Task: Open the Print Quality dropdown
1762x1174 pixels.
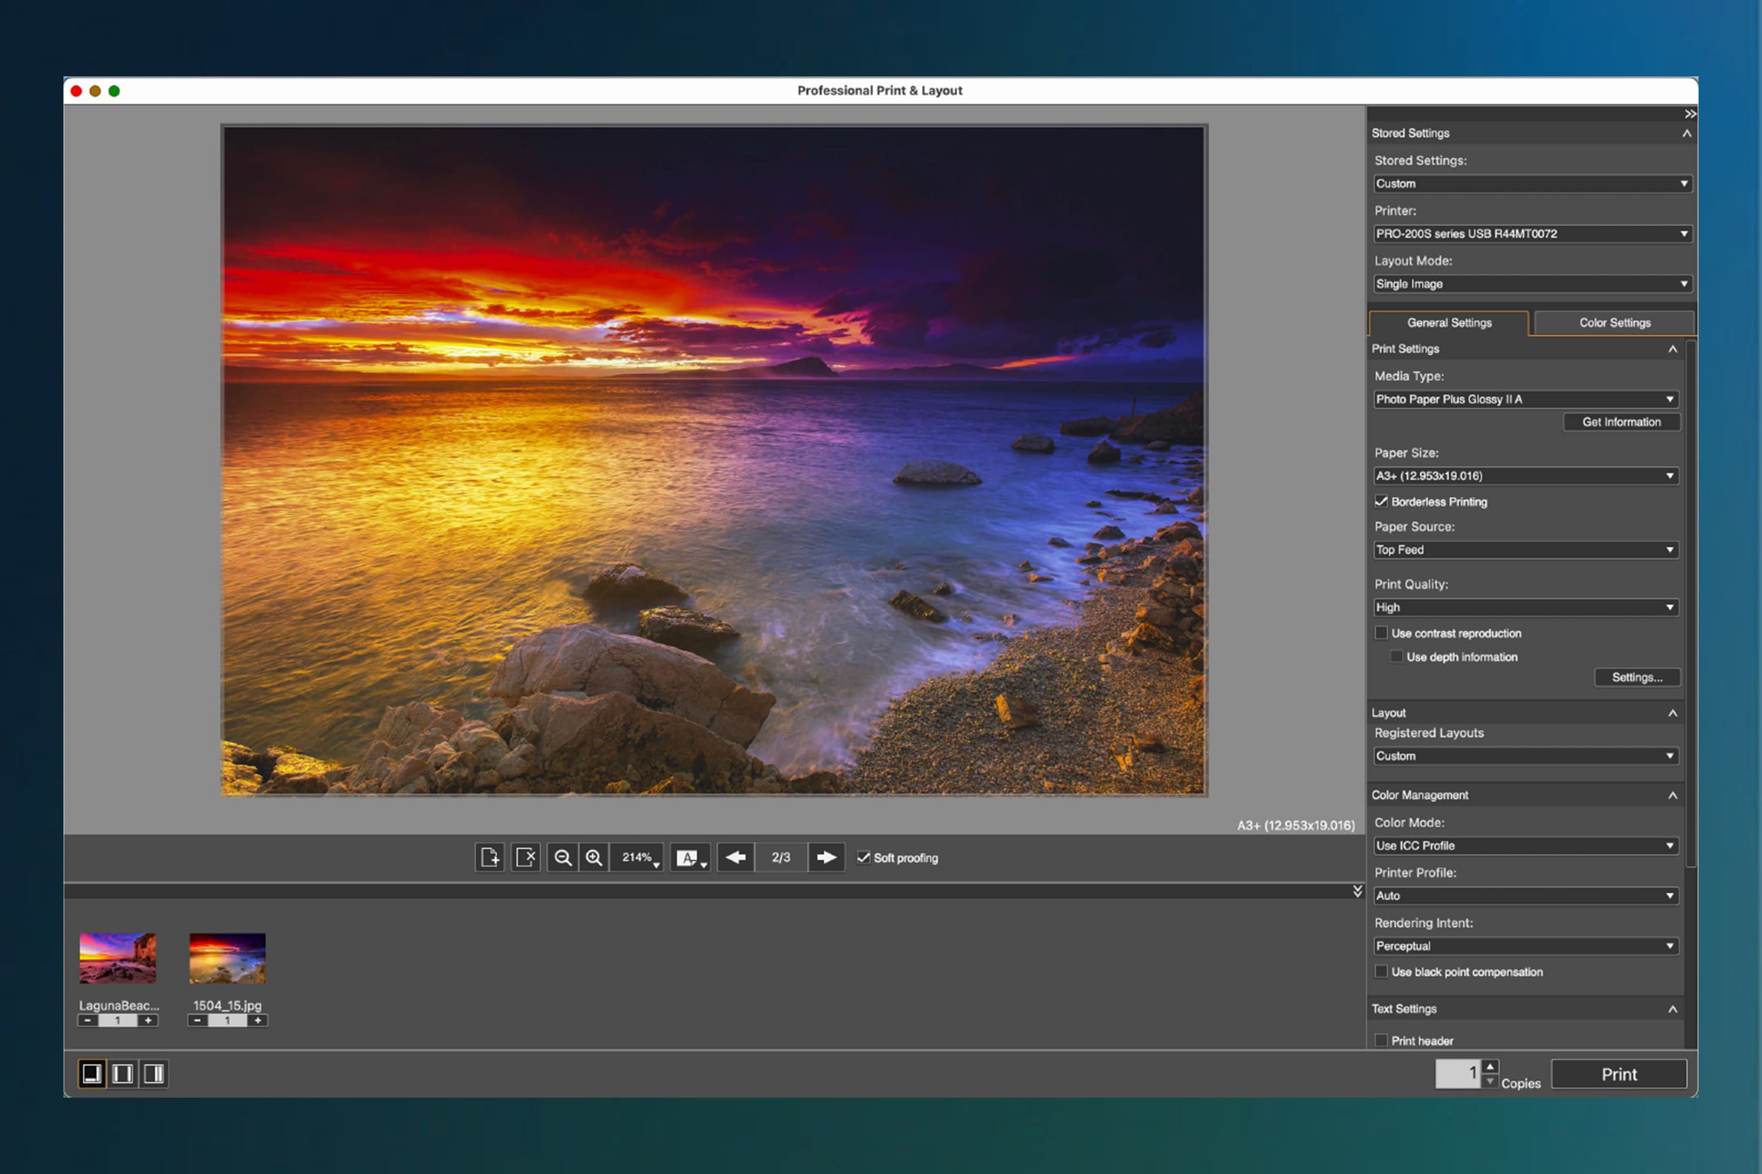Action: tap(1525, 607)
